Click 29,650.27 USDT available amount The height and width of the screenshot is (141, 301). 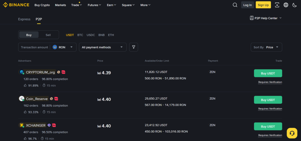[x=156, y=99]
